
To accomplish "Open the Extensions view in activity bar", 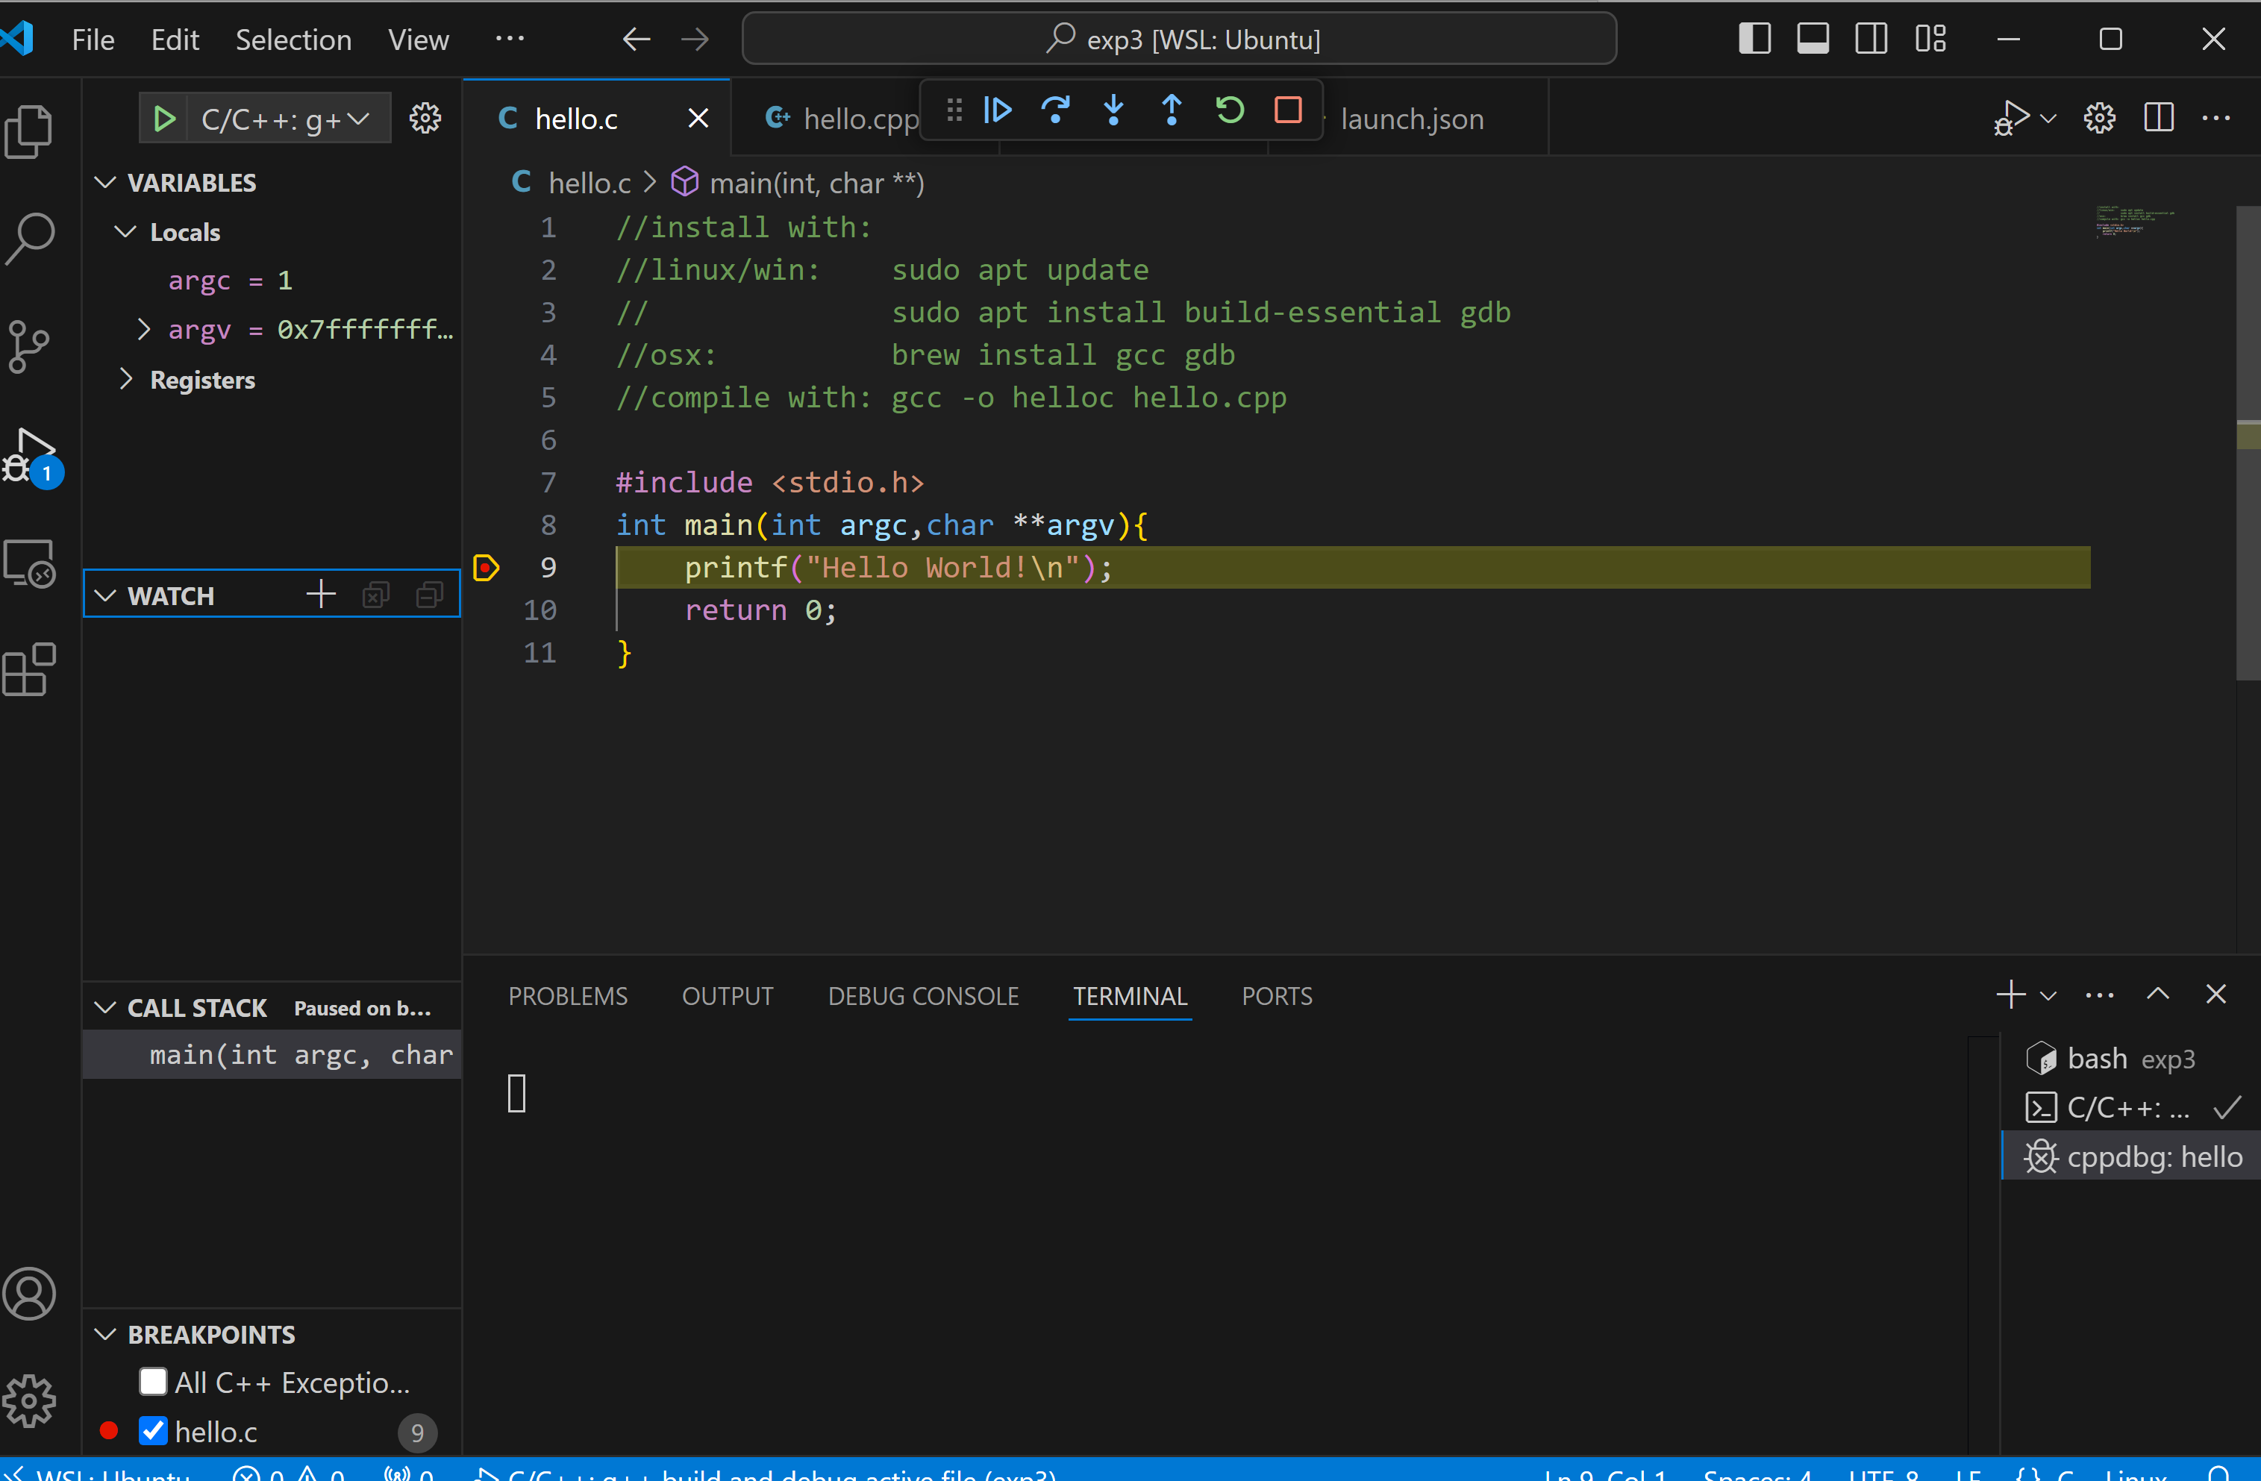I will pos(29,670).
